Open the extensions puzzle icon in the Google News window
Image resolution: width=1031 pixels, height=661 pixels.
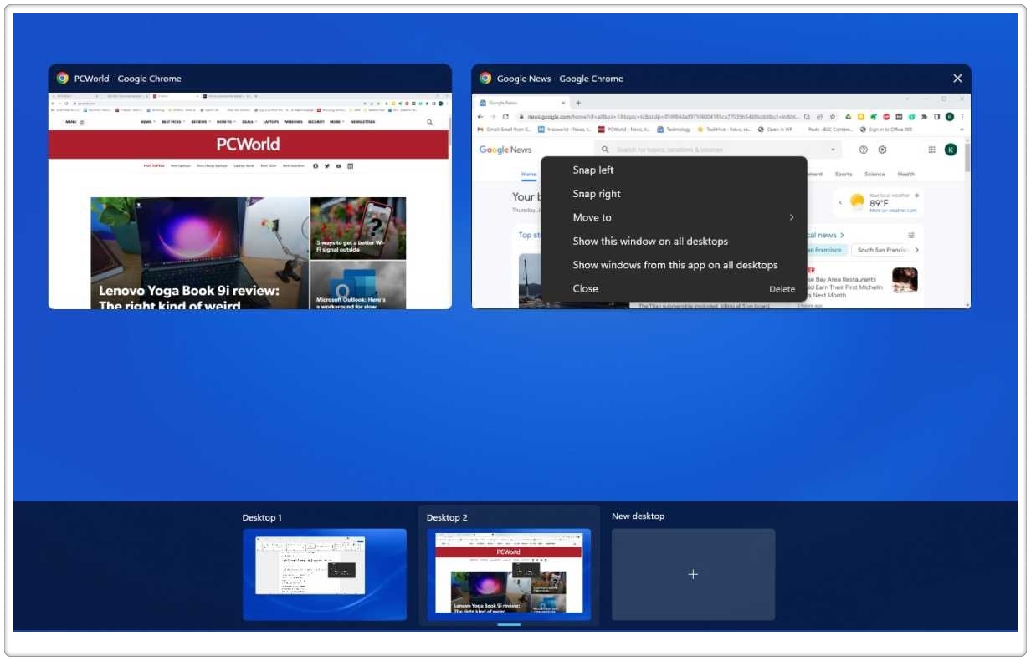pos(925,117)
